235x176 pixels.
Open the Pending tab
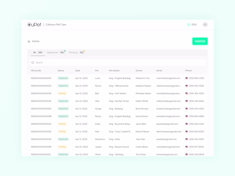[73, 53]
